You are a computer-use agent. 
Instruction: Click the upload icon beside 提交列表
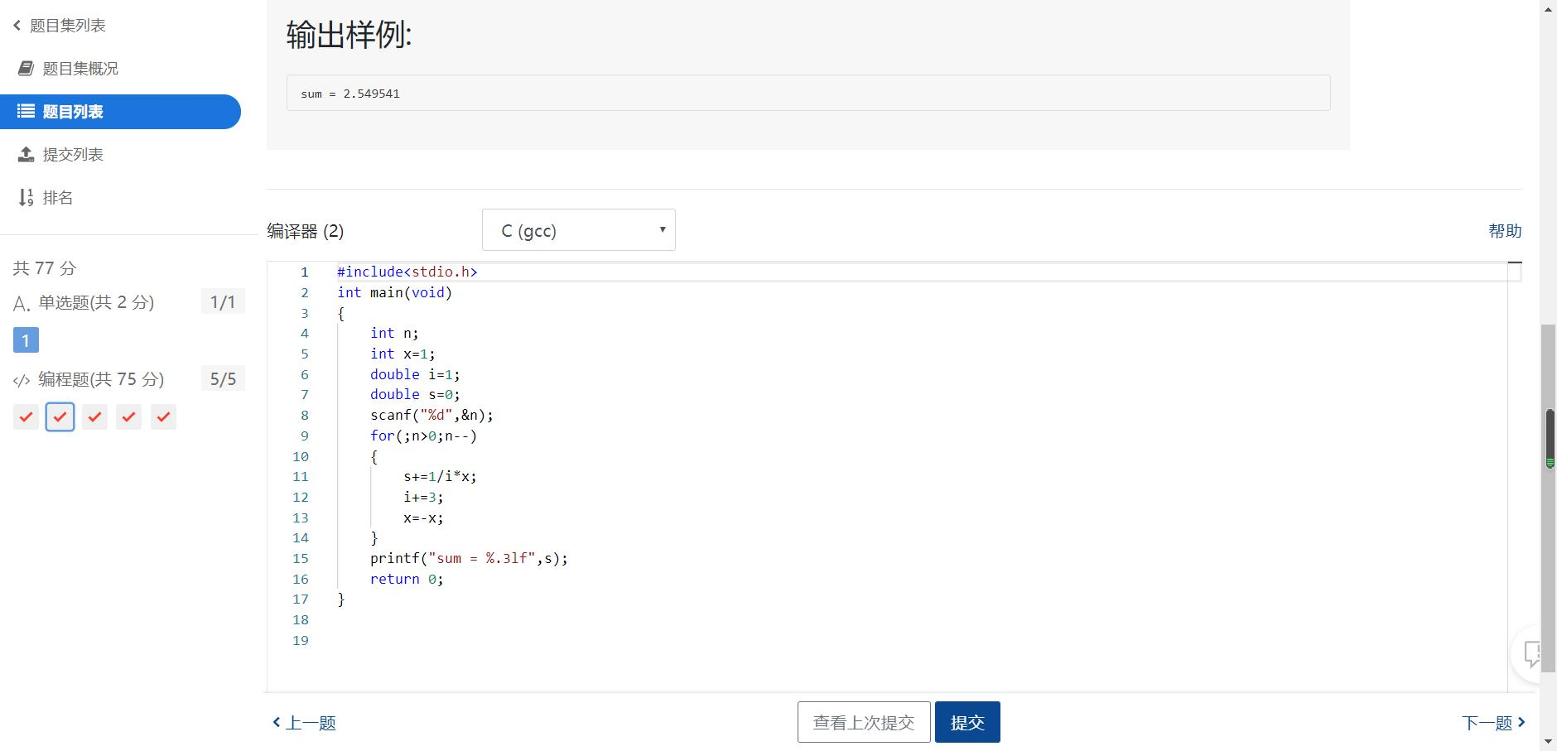click(26, 154)
